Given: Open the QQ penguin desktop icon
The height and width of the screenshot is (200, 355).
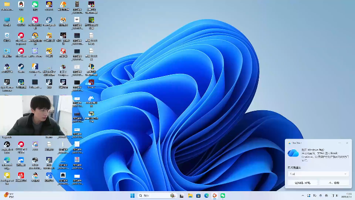Looking at the screenshot, I should (x=21, y=5).
